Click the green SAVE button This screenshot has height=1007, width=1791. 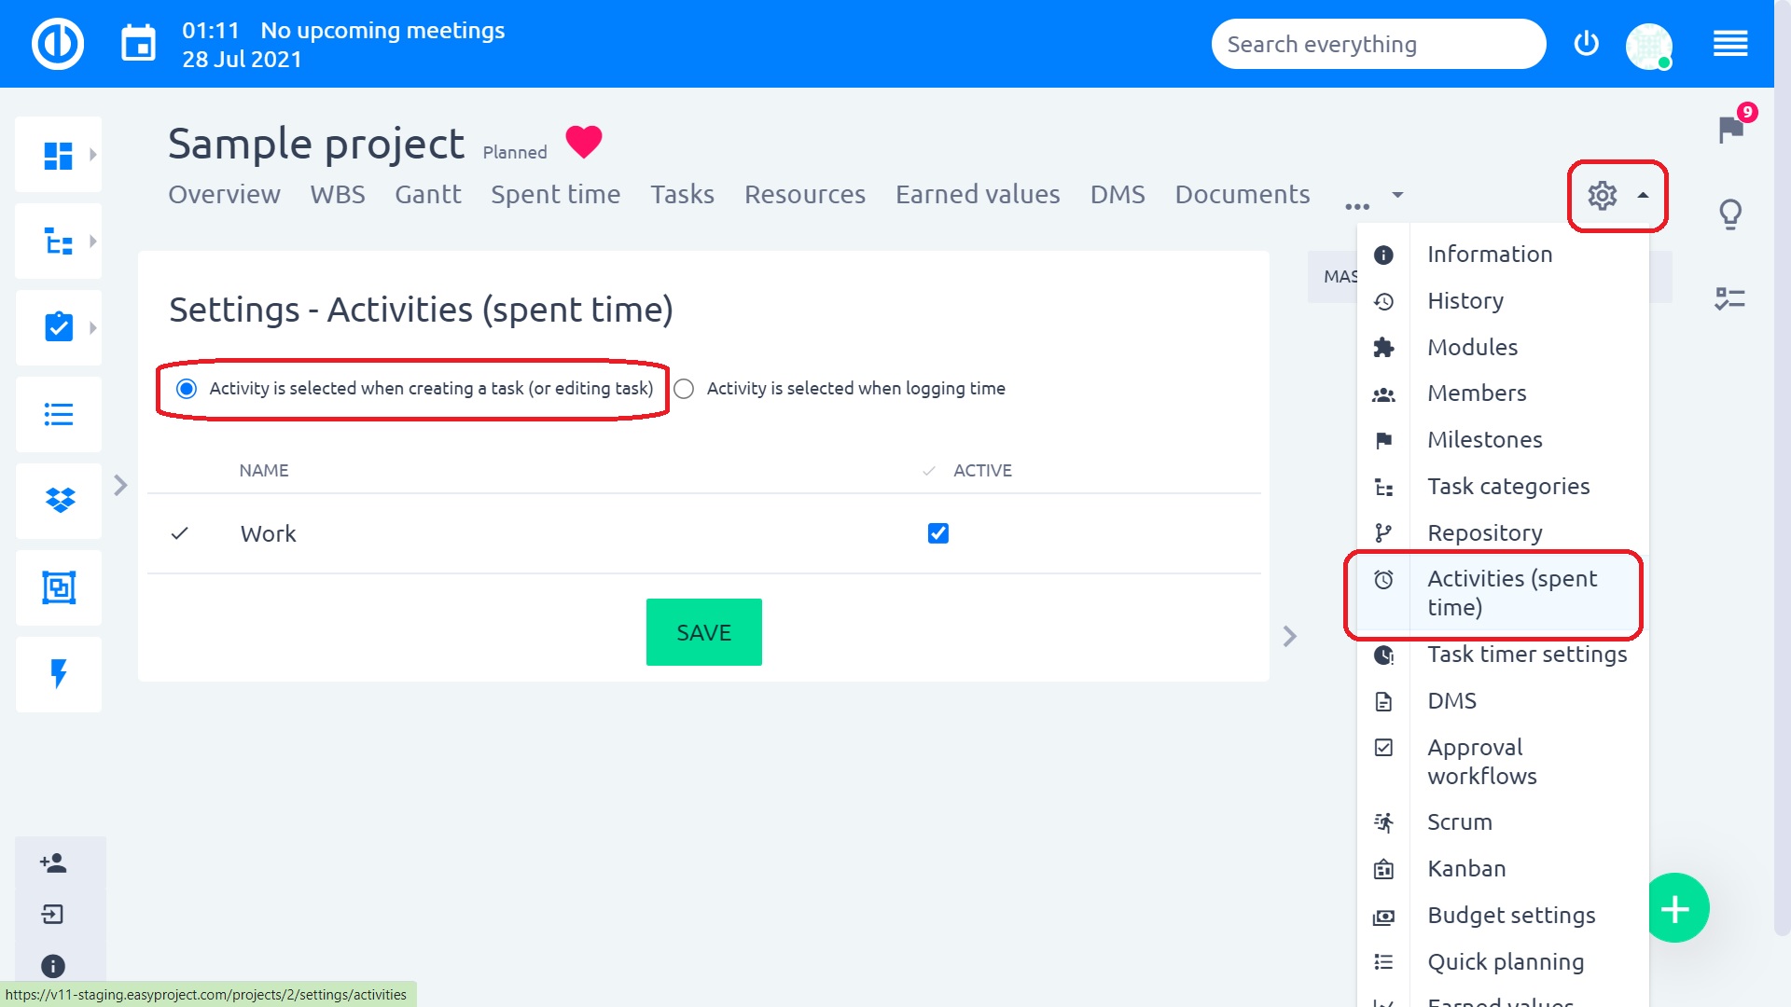(x=703, y=632)
